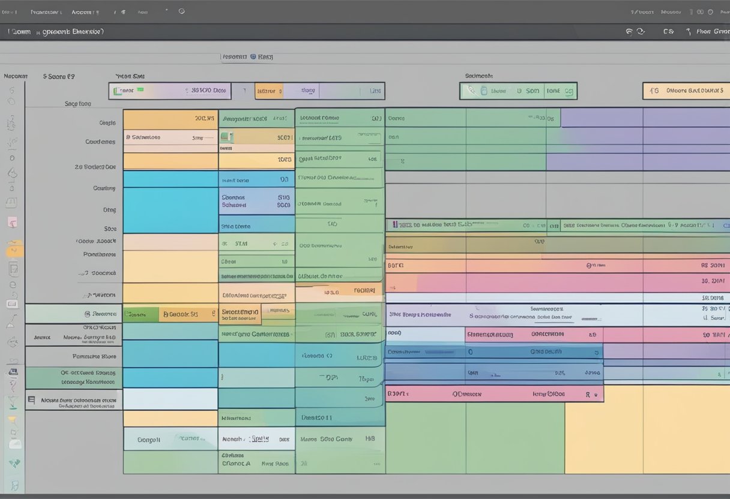
Task: Click the redo arrow icon in top-right toolbar
Action: [x=641, y=32]
